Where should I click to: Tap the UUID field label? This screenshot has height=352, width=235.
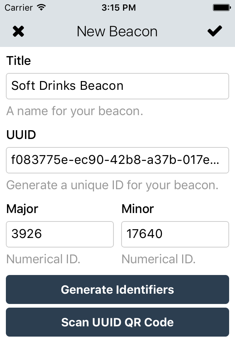pos(21,135)
